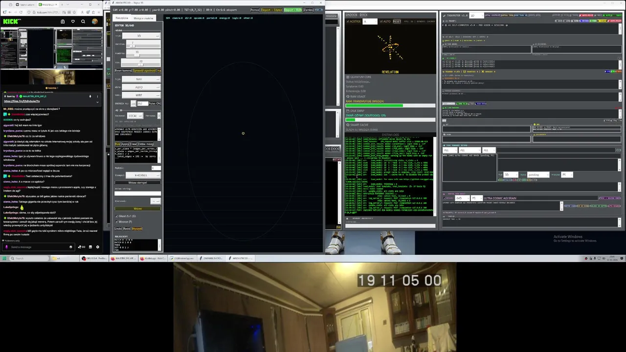Click Sprawdź zgodność button
This screenshot has width=626, height=352.
144,70
